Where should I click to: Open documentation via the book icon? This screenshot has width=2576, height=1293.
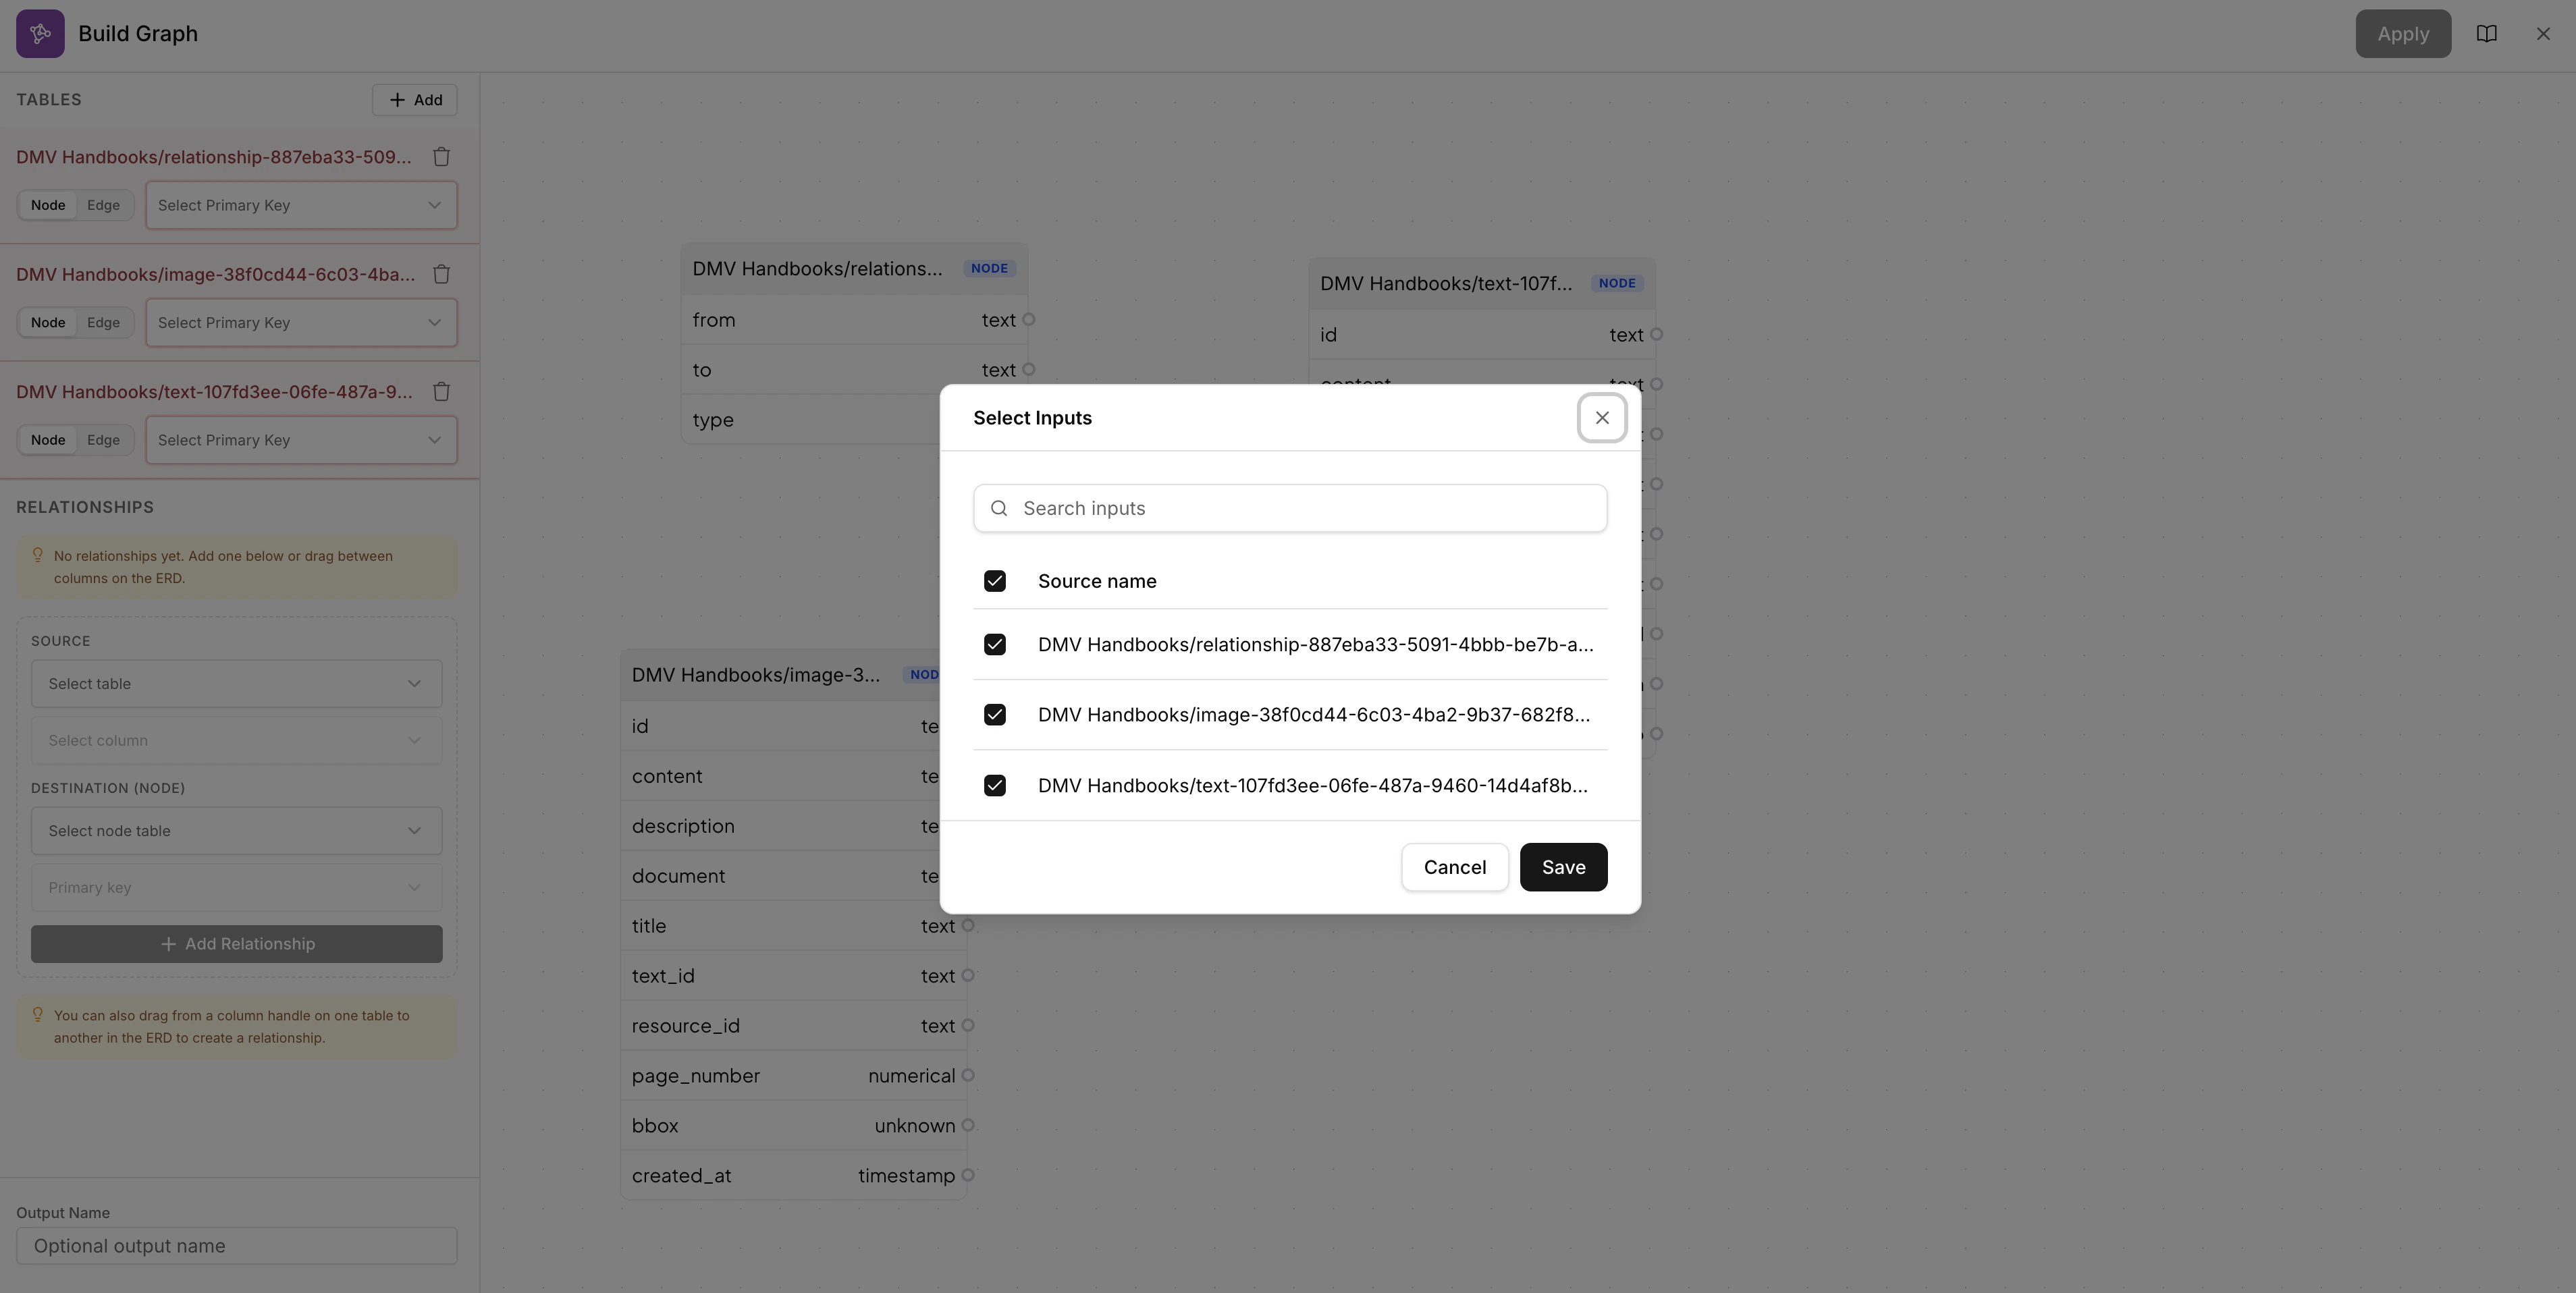pos(2487,33)
